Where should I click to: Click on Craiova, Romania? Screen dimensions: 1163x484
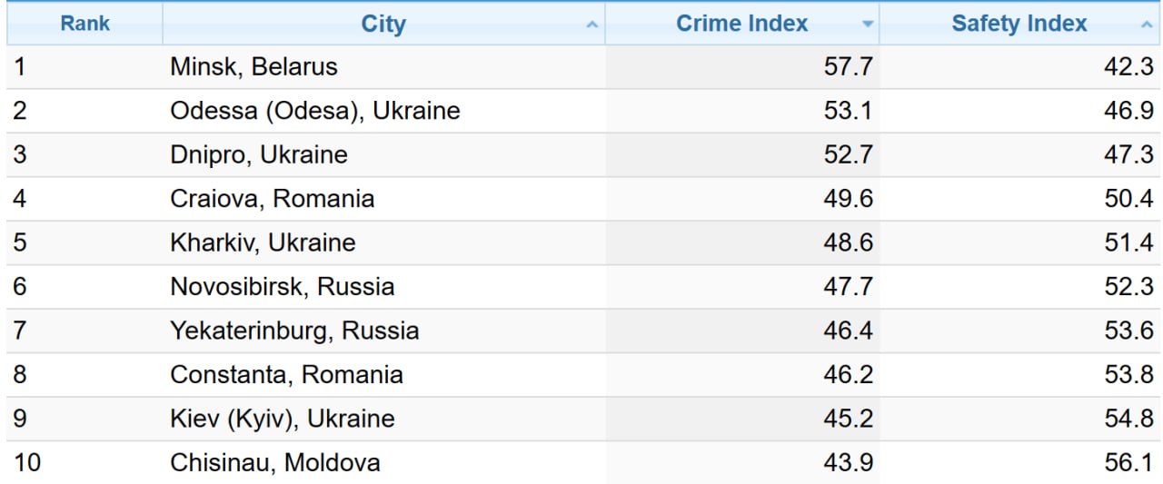272,199
